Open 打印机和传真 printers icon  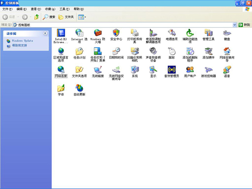pyautogui.click(x=135, y=33)
